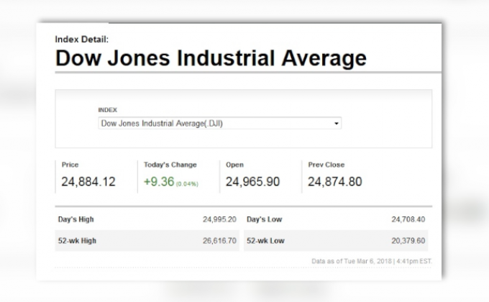Image resolution: width=489 pixels, height=302 pixels.
Task: Click the green +9.36 change value
Action: click(x=159, y=182)
